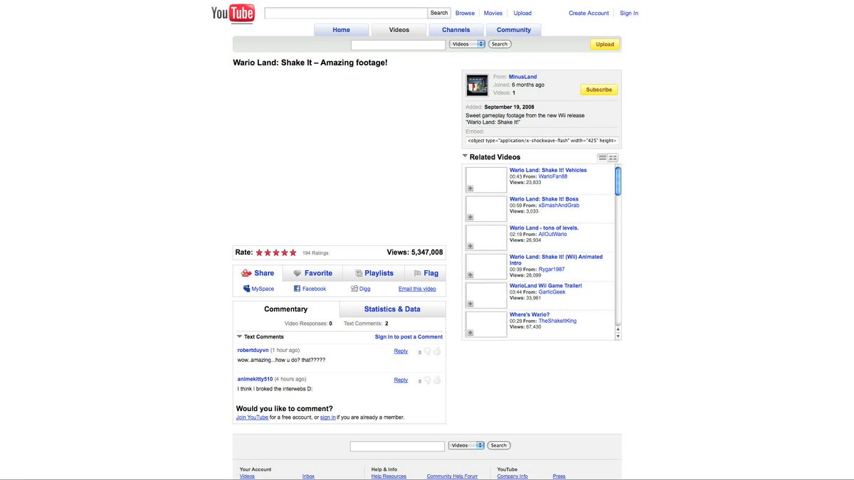Open the Community tab

514,30
